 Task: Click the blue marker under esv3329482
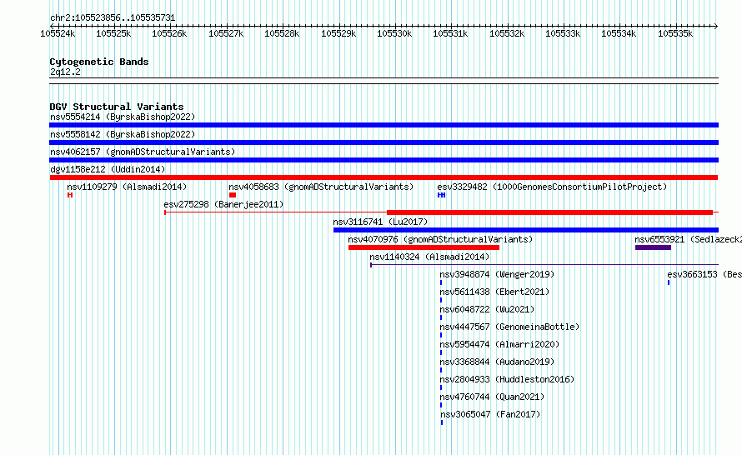tap(442, 195)
